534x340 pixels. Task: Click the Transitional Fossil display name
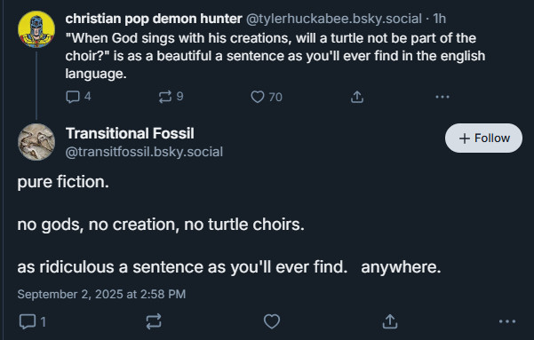pos(130,133)
